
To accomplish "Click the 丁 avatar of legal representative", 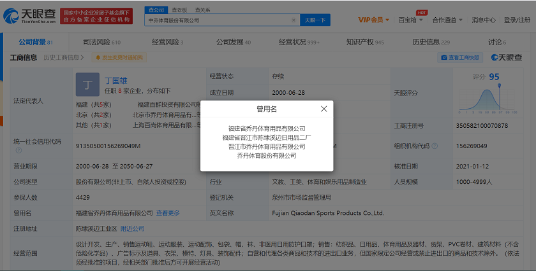I will tap(87, 83).
